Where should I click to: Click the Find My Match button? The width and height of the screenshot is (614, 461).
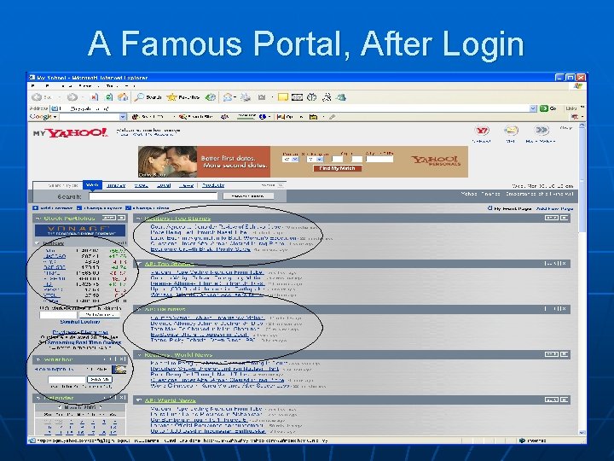(x=337, y=168)
